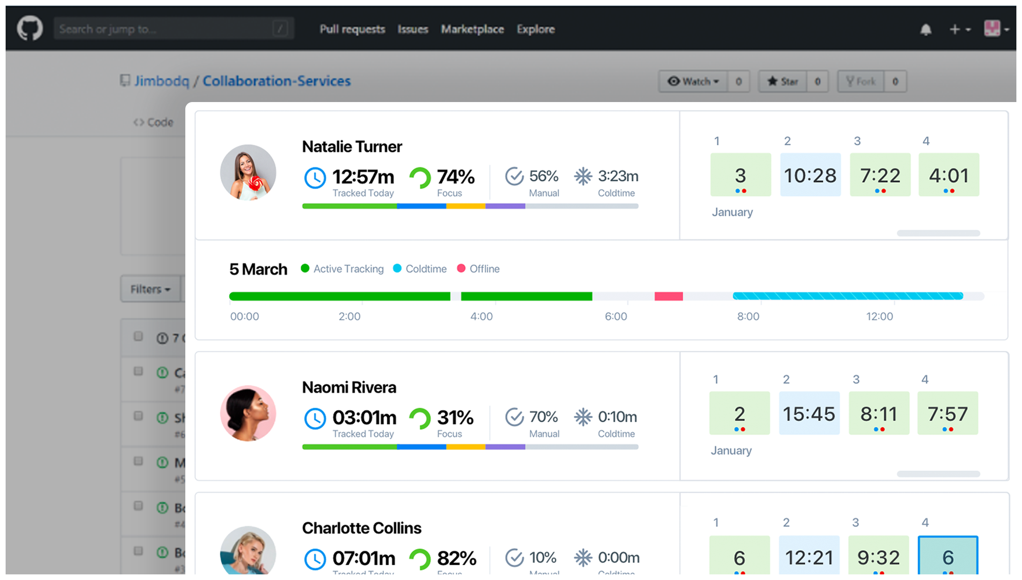The image size is (1022, 580).
Task: Tick the select-all issues checkbox
Action: pyautogui.click(x=138, y=336)
